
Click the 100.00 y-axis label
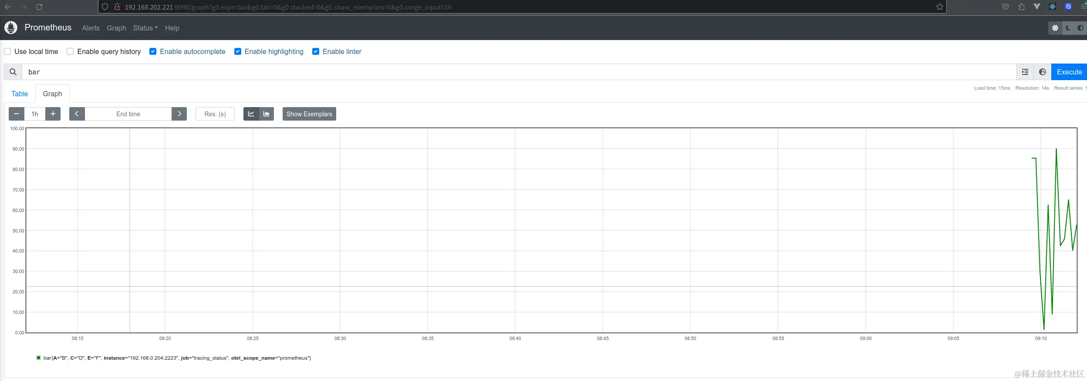(17, 128)
